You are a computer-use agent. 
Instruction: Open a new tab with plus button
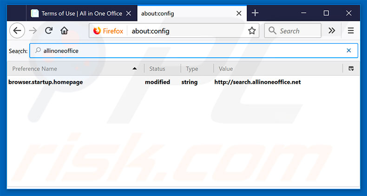coord(255,13)
